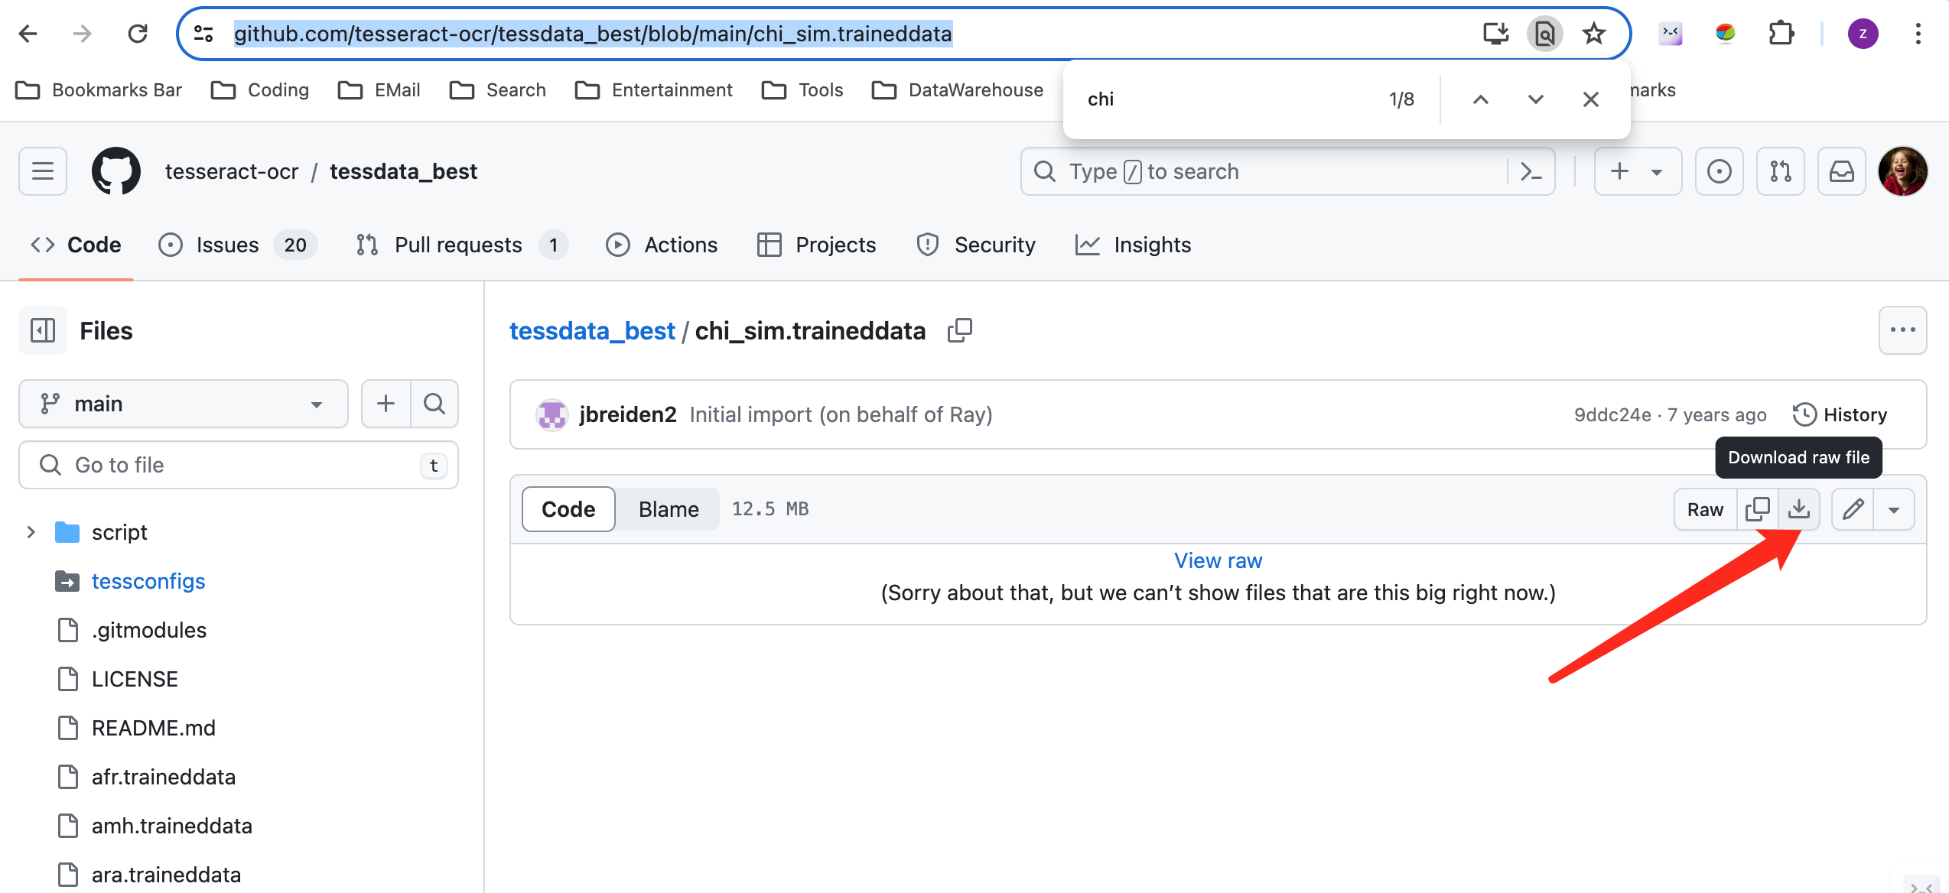Download the raw file
1949x893 pixels.
(1799, 509)
